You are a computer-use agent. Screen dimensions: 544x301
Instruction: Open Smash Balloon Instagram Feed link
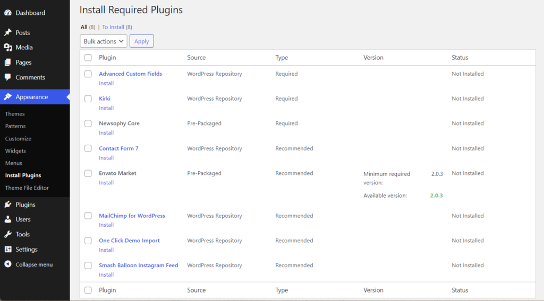tap(139, 265)
